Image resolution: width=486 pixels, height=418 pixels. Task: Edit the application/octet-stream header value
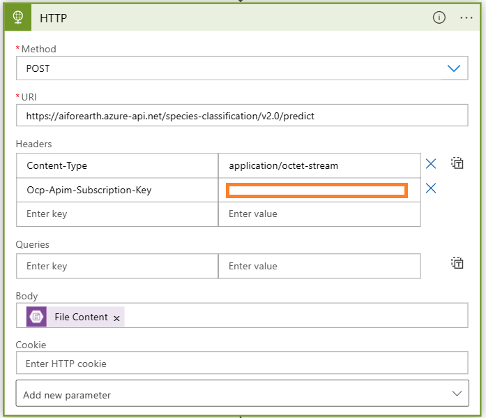pos(319,165)
